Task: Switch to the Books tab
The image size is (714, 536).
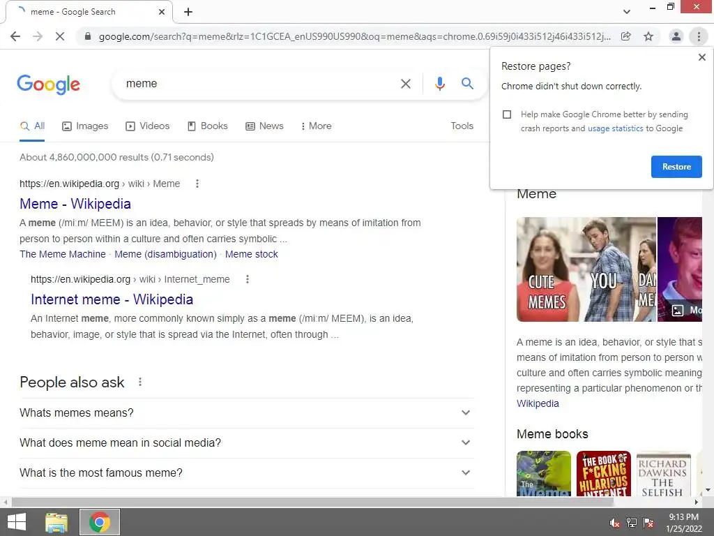Action: pyautogui.click(x=208, y=126)
